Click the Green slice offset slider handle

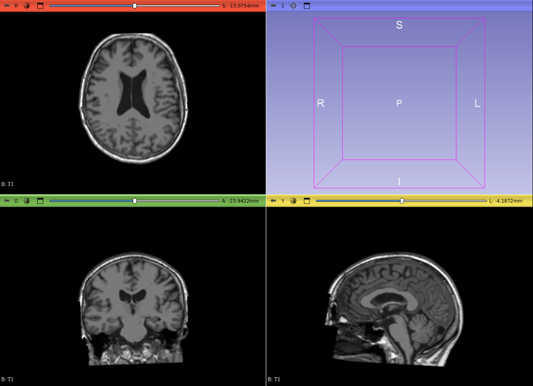tap(135, 201)
